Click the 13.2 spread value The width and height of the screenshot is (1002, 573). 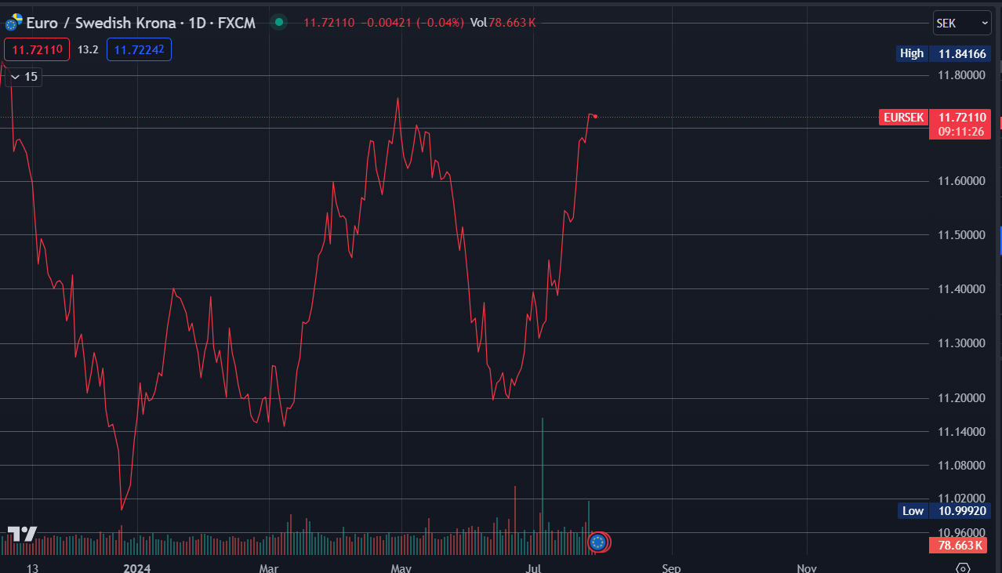pos(88,50)
